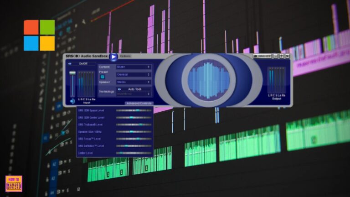Open the Preset dropdown showing General
The height and width of the screenshot is (197, 350).
coord(134,74)
